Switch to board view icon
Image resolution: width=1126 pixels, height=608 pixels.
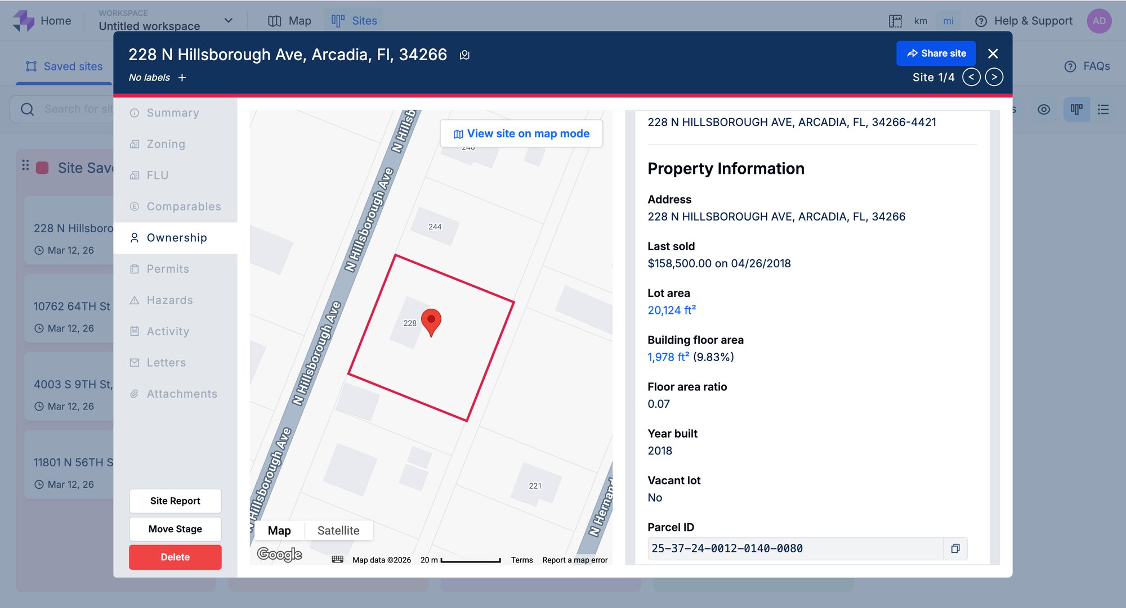point(1076,109)
